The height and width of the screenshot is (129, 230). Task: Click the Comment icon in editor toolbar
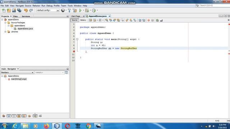[157, 20]
